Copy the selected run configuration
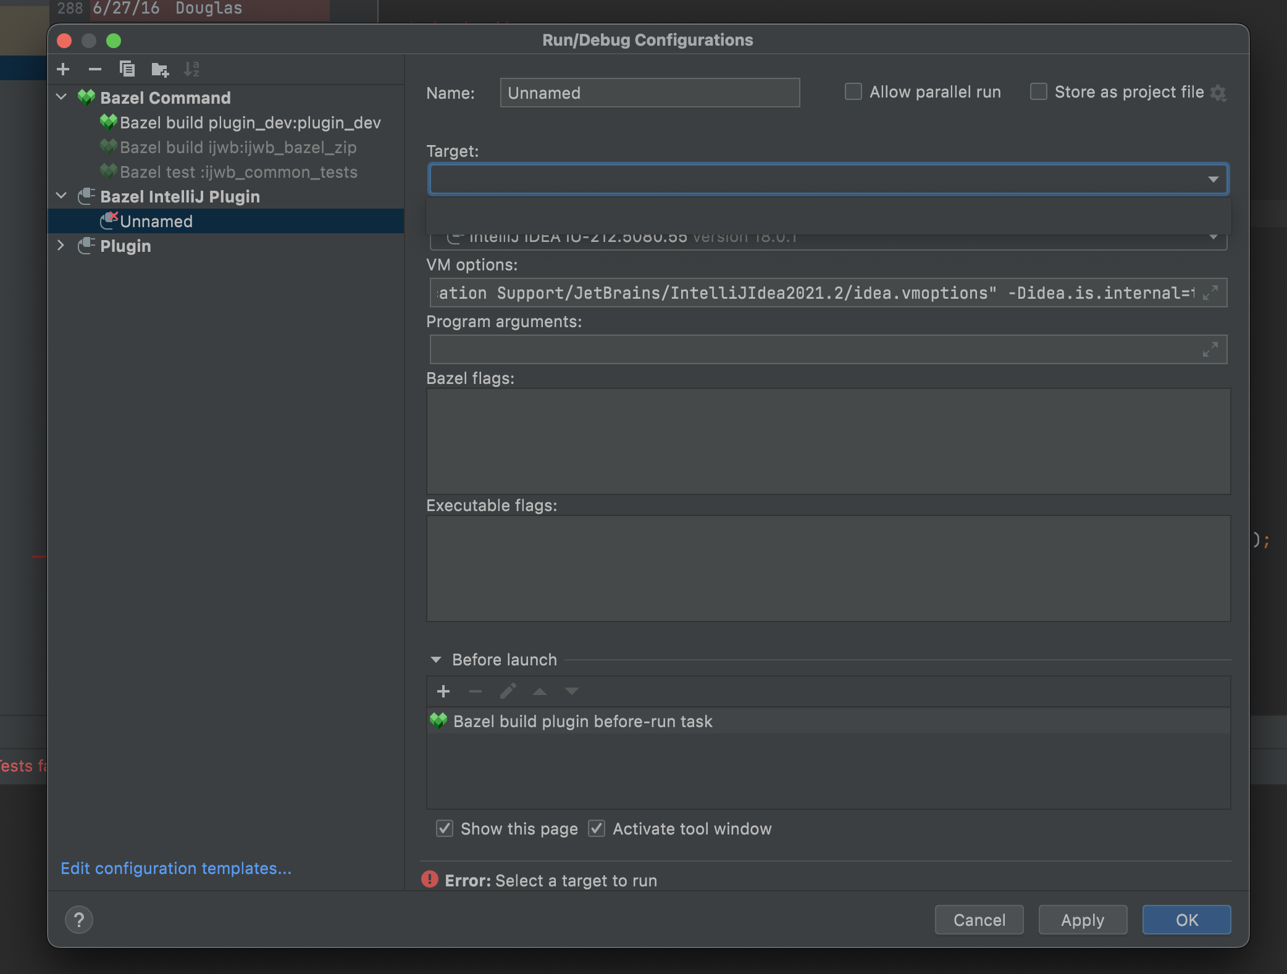This screenshot has height=974, width=1287. pos(128,69)
